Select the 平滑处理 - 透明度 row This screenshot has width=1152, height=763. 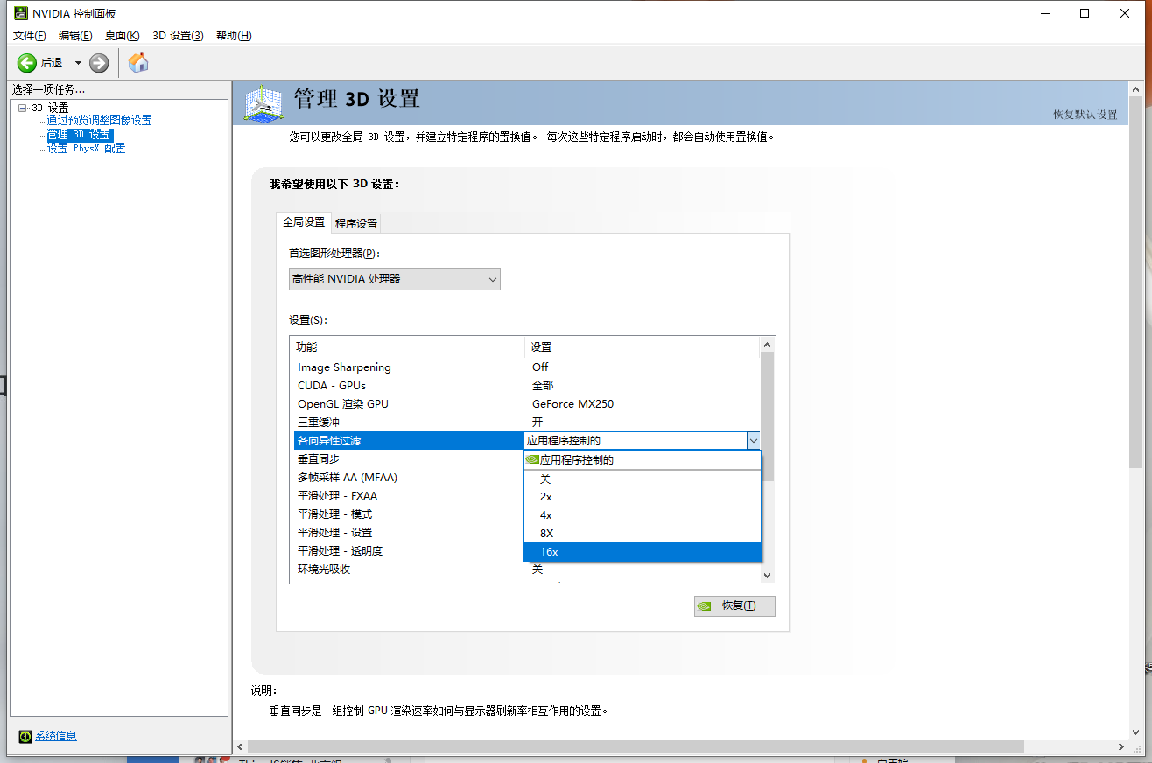[409, 551]
